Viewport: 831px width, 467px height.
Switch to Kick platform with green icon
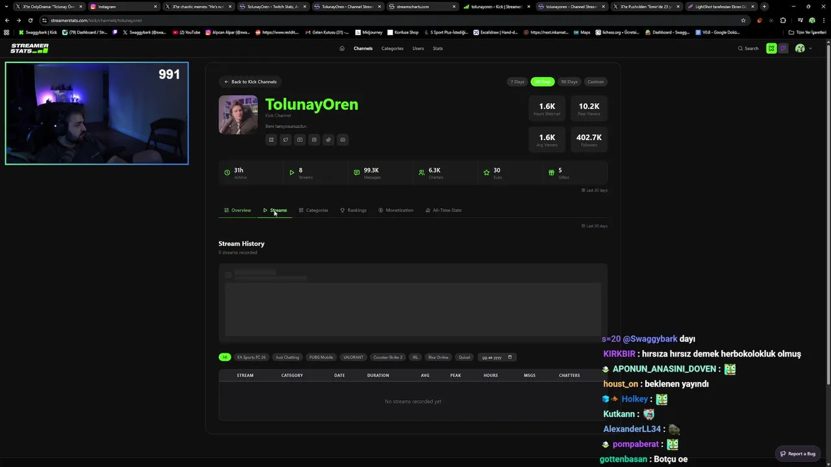(x=771, y=48)
